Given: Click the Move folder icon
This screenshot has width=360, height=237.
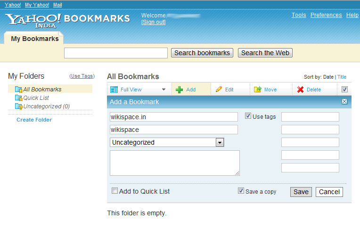Looking at the screenshot, I should click(258, 90).
